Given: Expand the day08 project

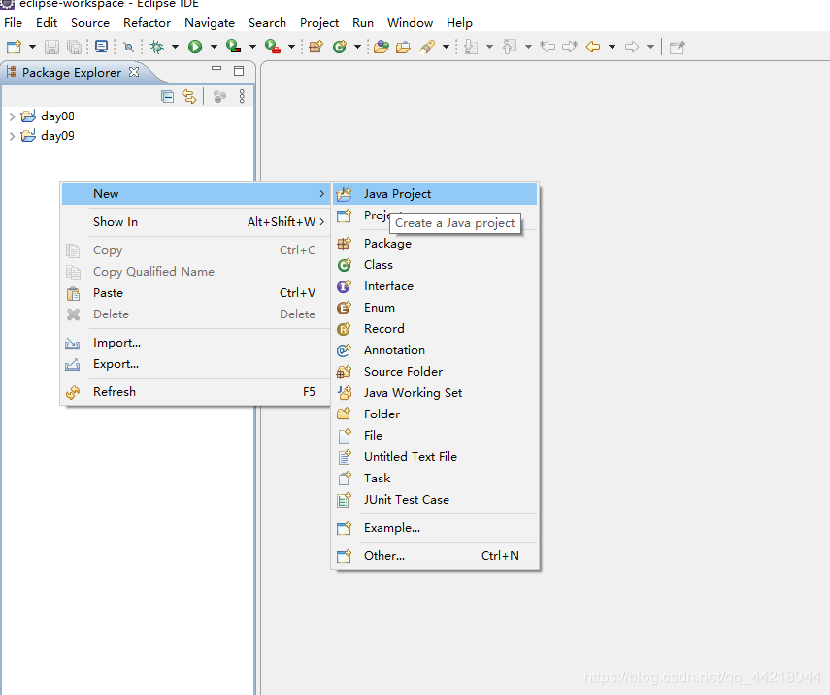Looking at the screenshot, I should click(x=13, y=116).
